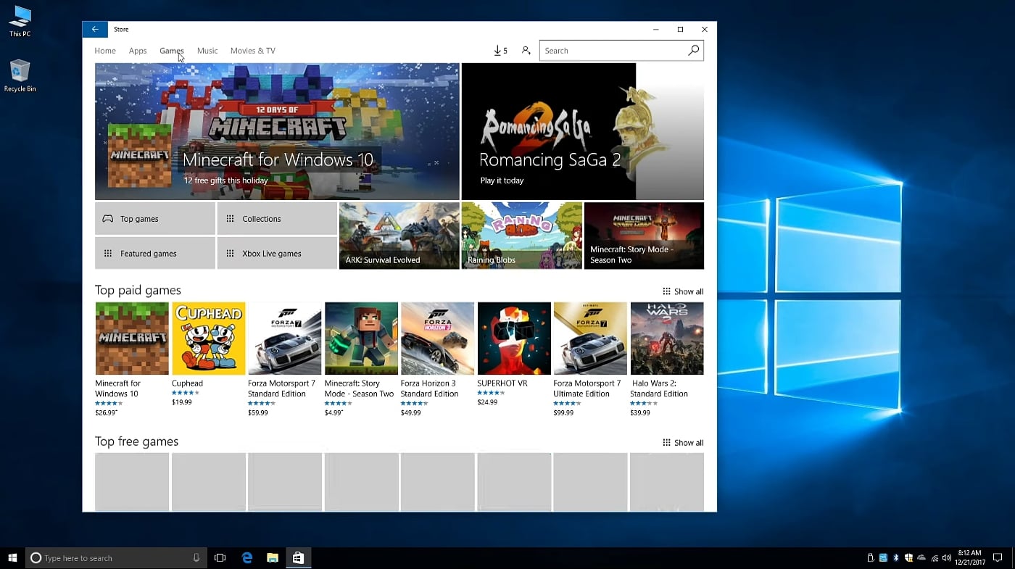The image size is (1015, 569).
Task: Click the account sign-in person icon
Action: coord(526,51)
